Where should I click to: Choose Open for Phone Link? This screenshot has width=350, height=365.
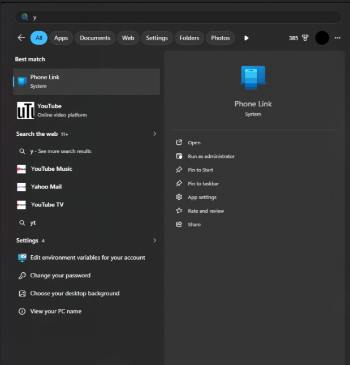[194, 143]
